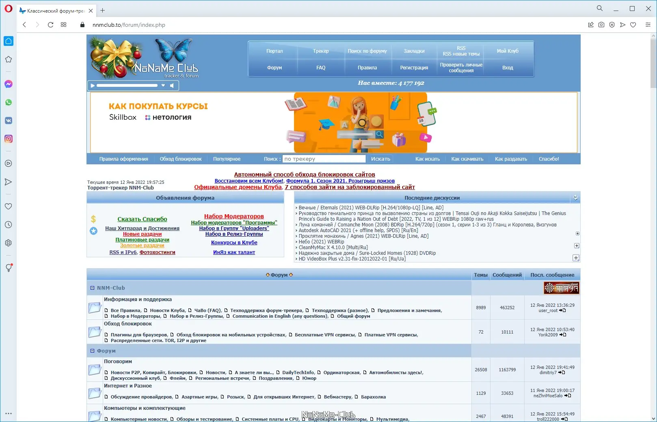Go to last post by dimitriy7
The width and height of the screenshot is (657, 422).
pos(562,372)
